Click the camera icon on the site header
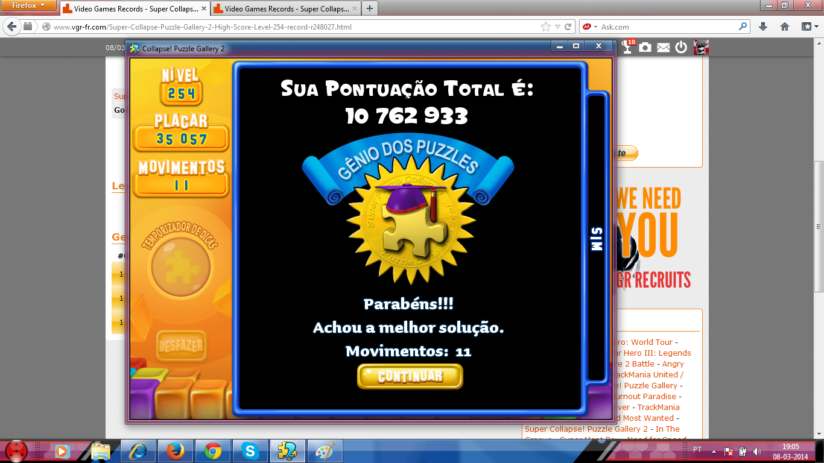The height and width of the screenshot is (463, 824). 645,47
